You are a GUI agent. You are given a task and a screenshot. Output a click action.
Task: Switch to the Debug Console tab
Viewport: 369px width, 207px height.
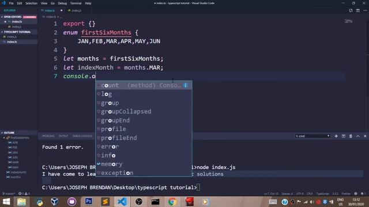pos(82,136)
